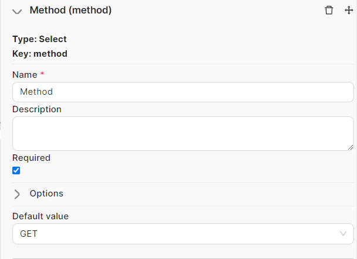Click the Required label text
The image size is (357, 259).
click(x=31, y=158)
